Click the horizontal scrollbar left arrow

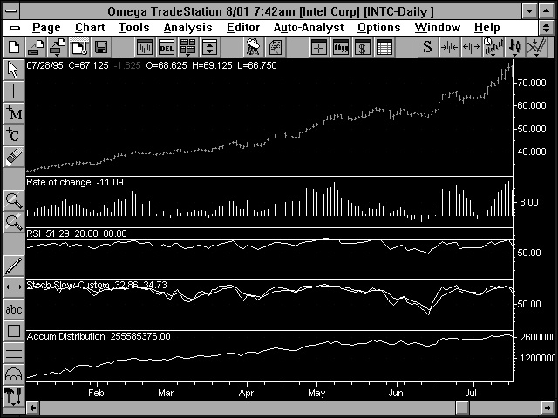34,408
